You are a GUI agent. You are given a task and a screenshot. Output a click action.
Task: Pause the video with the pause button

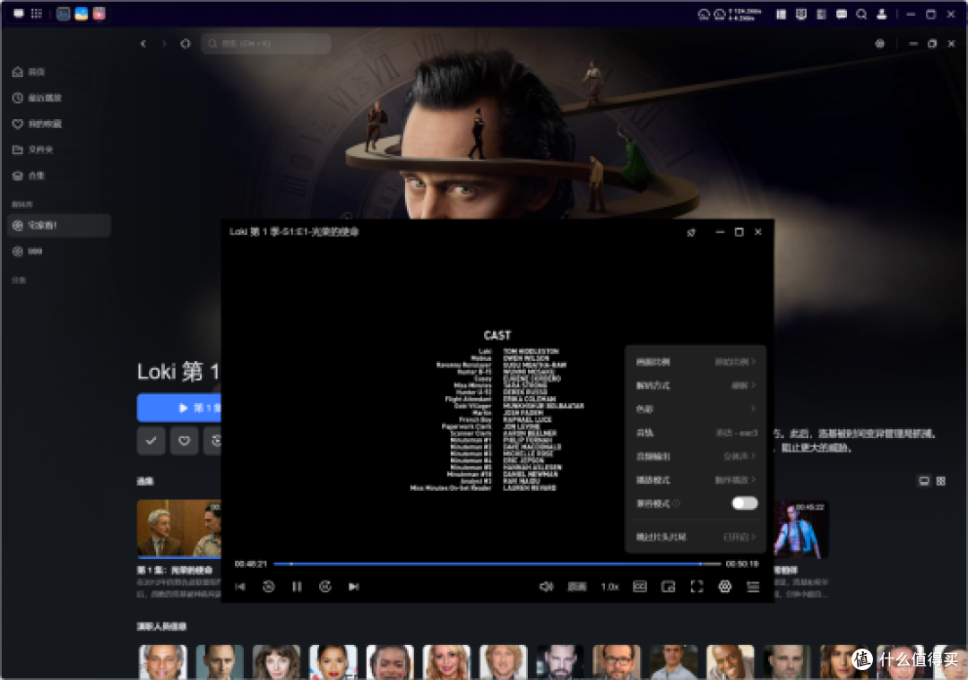297,587
